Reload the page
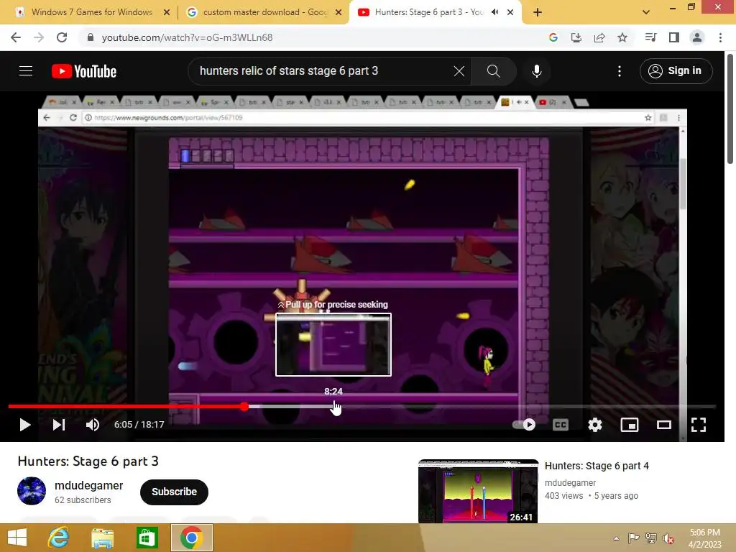This screenshot has height=552, width=736. pos(62,37)
